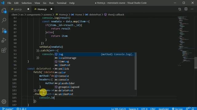Click unsaved dot on Home.js tab
Screen dimensions: 197x110
51,9
